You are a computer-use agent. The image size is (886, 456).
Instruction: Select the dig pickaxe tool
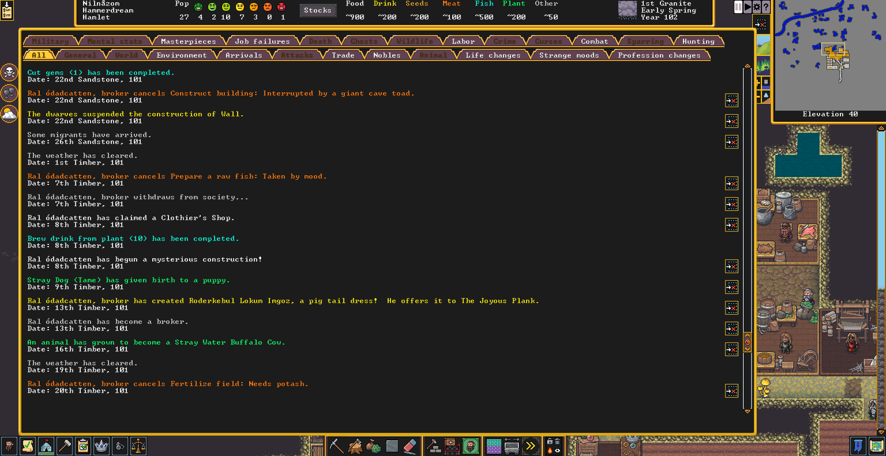[336, 446]
